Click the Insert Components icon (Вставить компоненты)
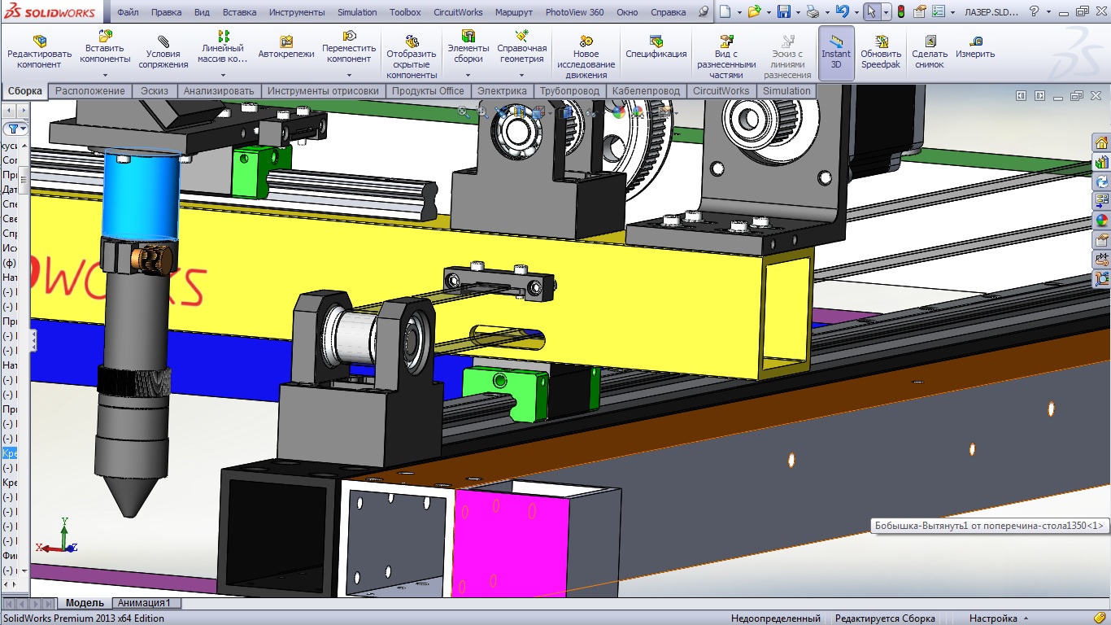The width and height of the screenshot is (1111, 625). 107,37
